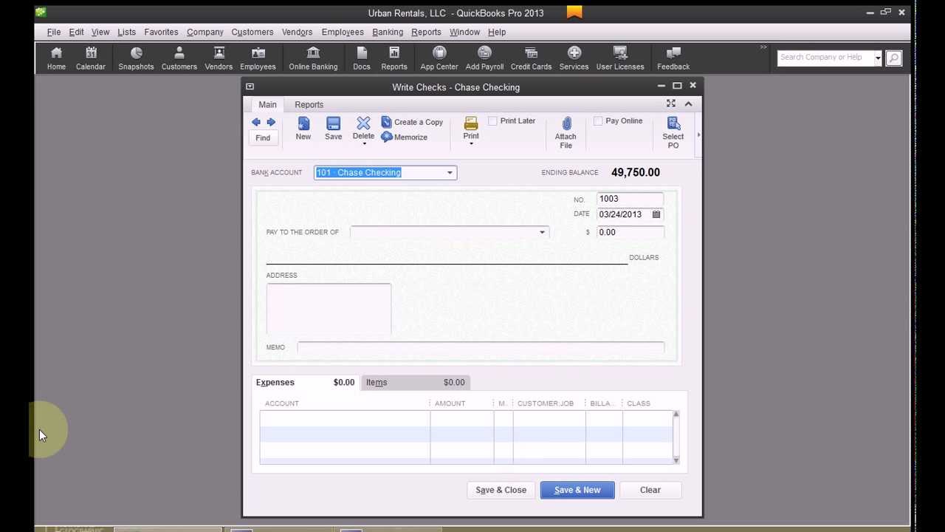Go to the next check with the right arrow
Image resolution: width=945 pixels, height=532 pixels.
pos(271,122)
